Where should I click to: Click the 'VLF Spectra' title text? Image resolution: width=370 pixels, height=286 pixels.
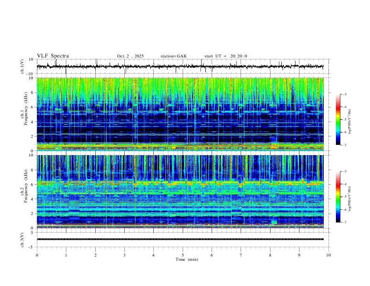point(53,56)
